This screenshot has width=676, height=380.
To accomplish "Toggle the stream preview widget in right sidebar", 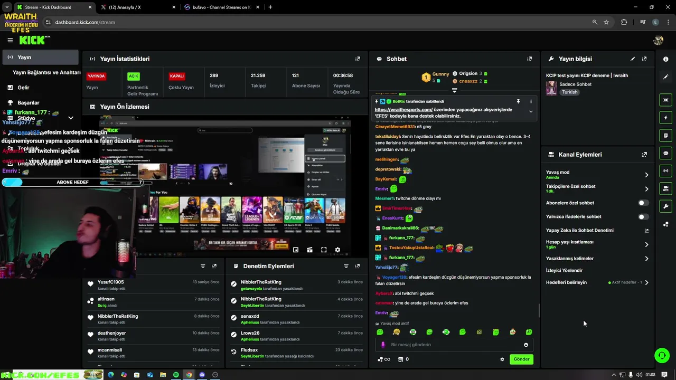I will point(666,100).
